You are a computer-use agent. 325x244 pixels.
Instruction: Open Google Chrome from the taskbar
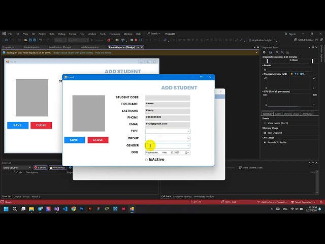[73, 209]
